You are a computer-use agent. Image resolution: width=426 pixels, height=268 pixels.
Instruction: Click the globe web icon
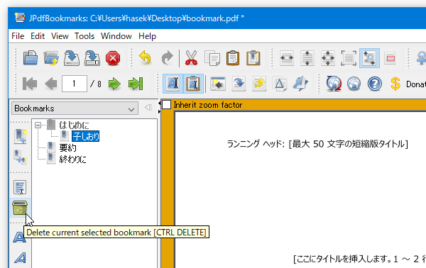click(x=354, y=84)
